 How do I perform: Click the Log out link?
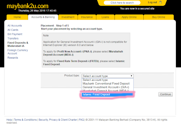pos(152,3)
